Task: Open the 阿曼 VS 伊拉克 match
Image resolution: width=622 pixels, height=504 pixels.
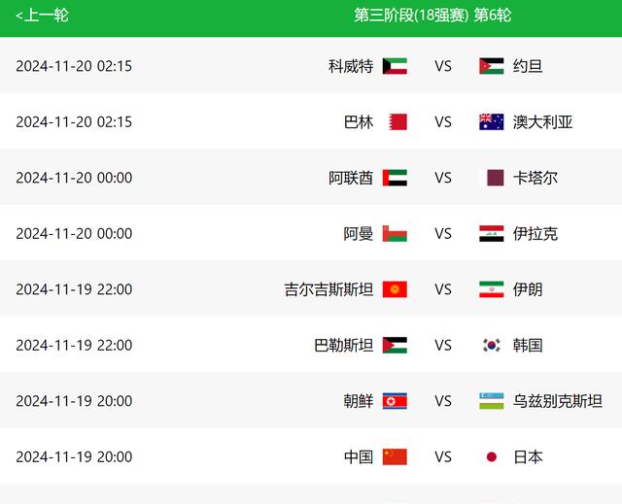Action: coord(311,233)
